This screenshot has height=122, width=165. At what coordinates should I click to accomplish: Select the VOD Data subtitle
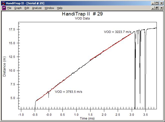click(x=82, y=18)
